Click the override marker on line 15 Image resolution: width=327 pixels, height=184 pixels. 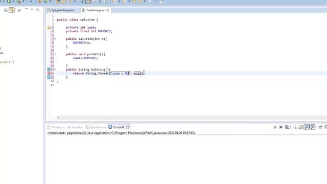coord(49,70)
